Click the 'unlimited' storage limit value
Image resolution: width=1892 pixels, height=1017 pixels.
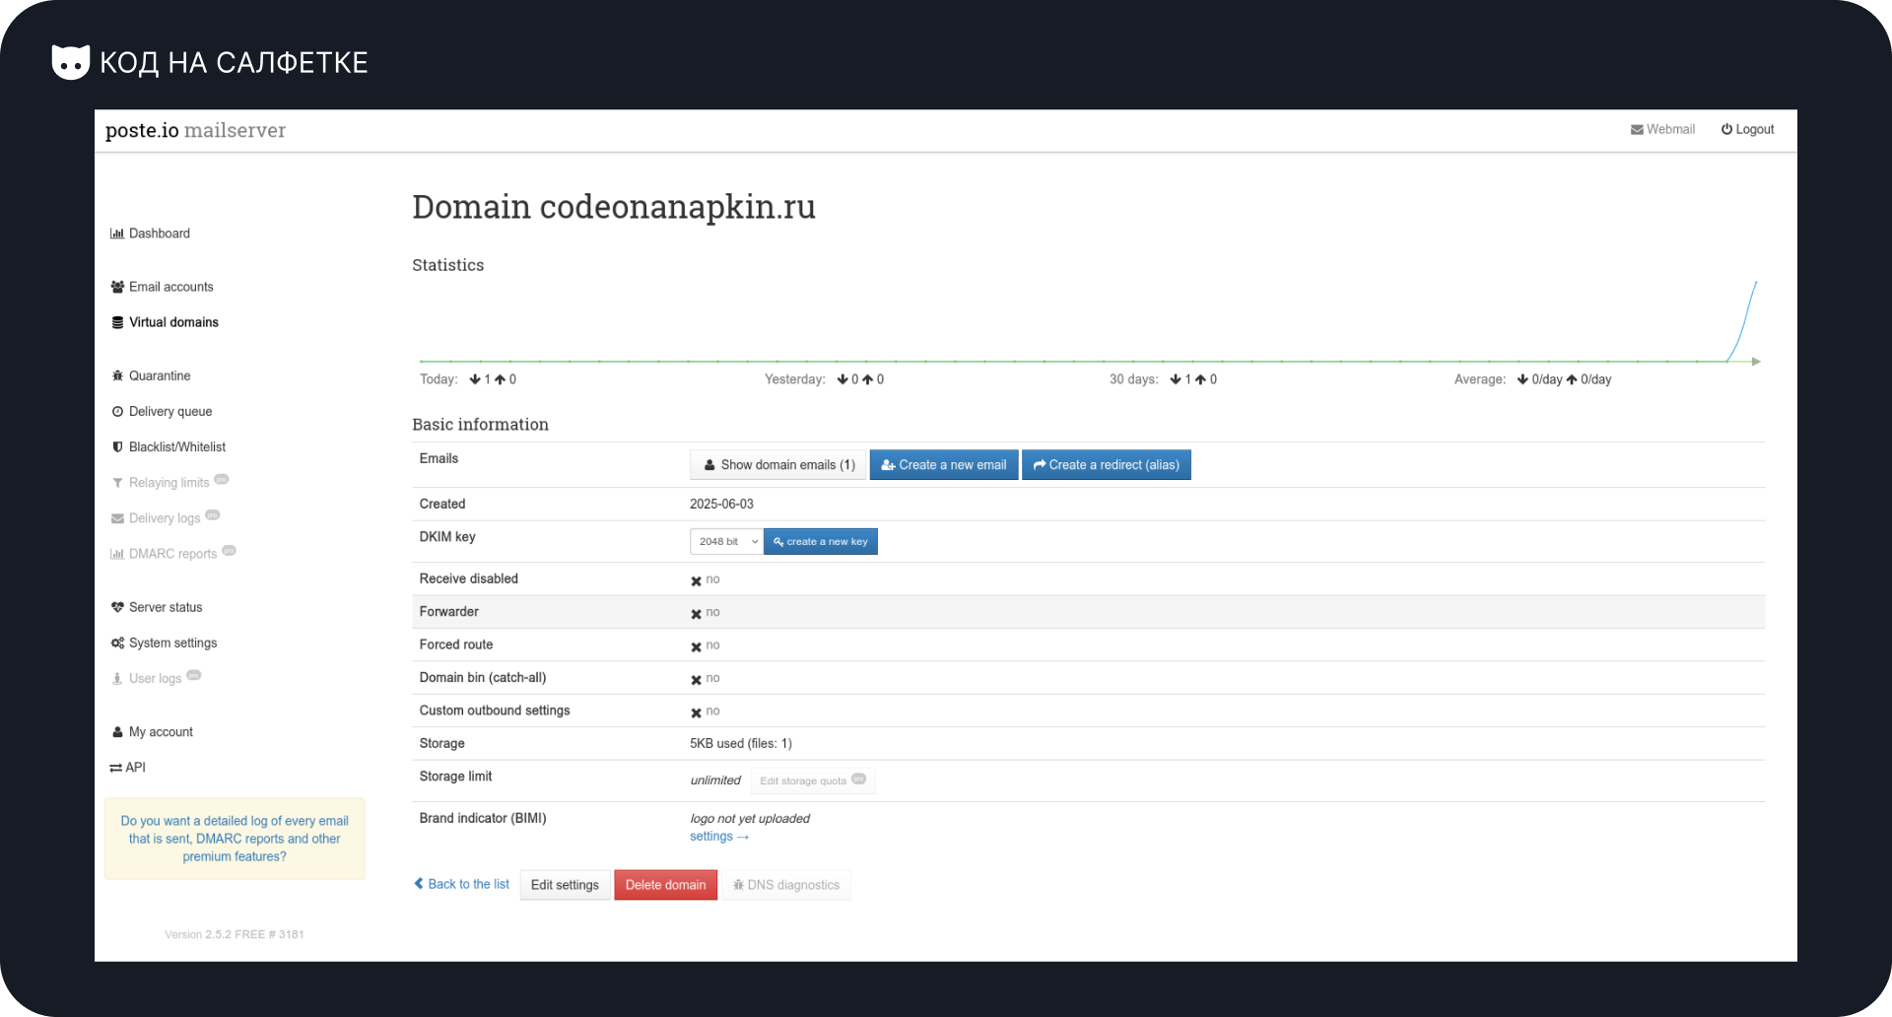point(715,780)
